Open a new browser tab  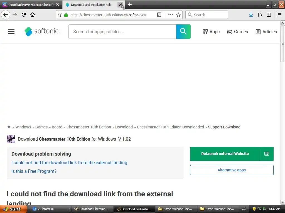(x=130, y=4)
